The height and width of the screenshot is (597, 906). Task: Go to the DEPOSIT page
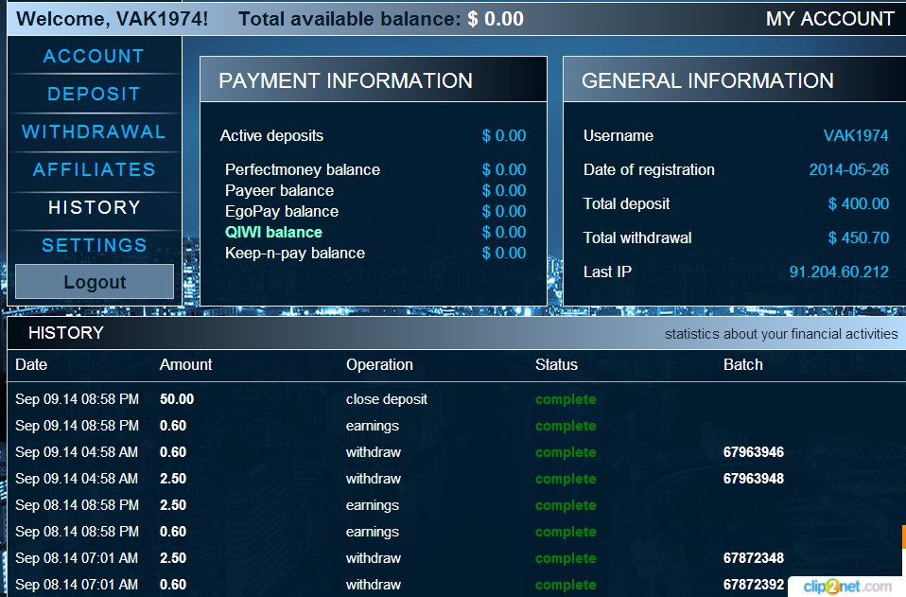(x=94, y=94)
